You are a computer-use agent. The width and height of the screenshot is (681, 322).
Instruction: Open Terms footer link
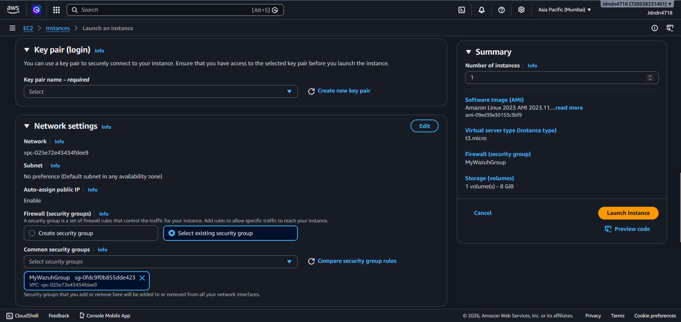(x=618, y=316)
